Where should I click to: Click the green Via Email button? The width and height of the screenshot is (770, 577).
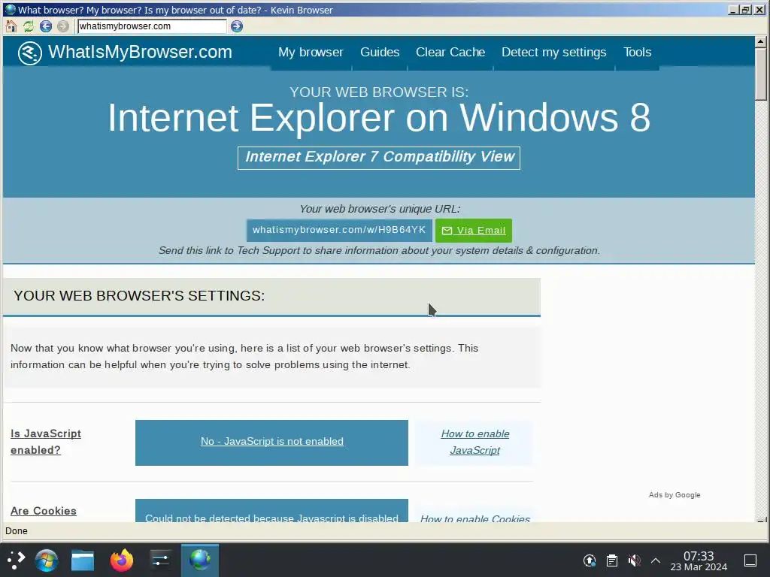click(474, 231)
